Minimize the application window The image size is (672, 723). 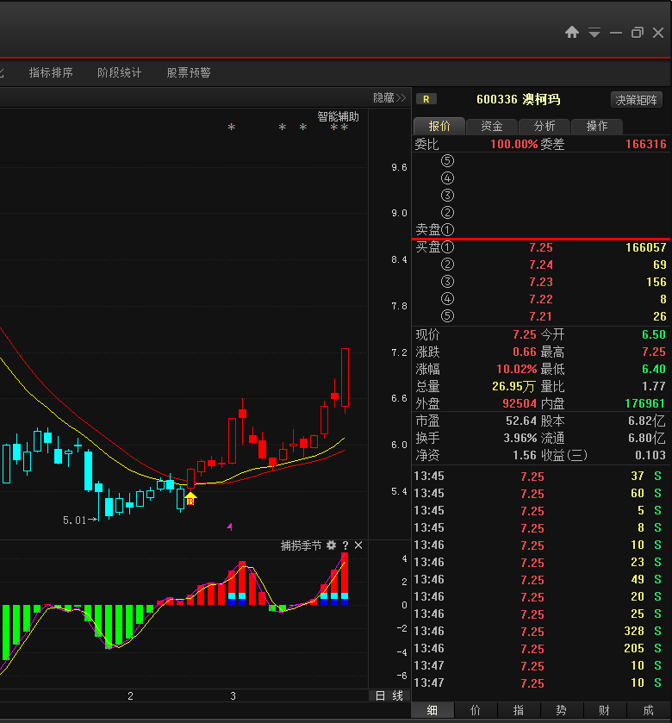[616, 33]
